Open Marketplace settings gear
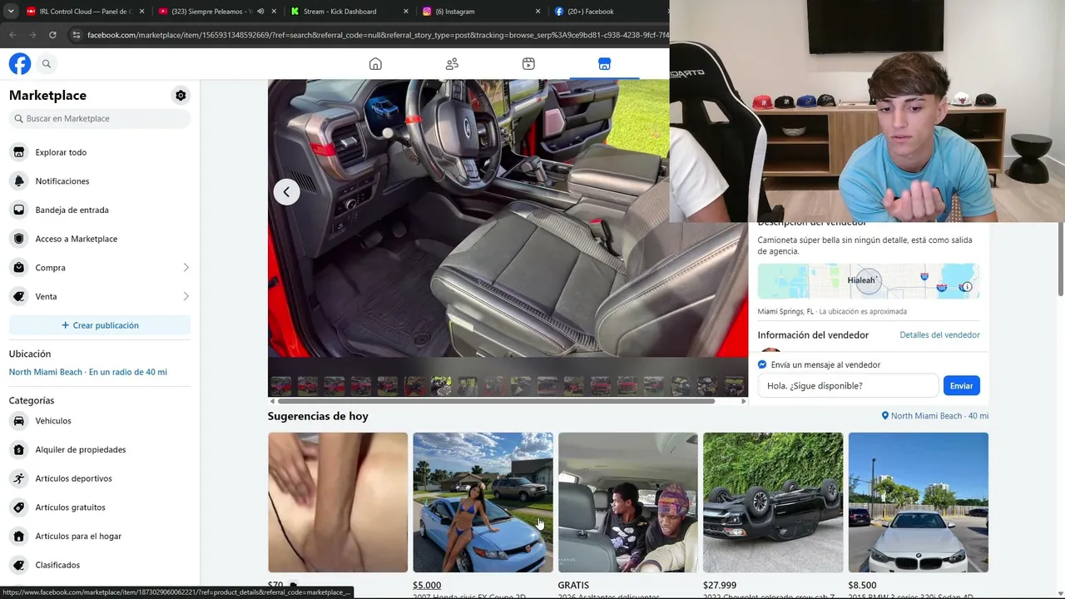This screenshot has width=1065, height=599. (181, 96)
